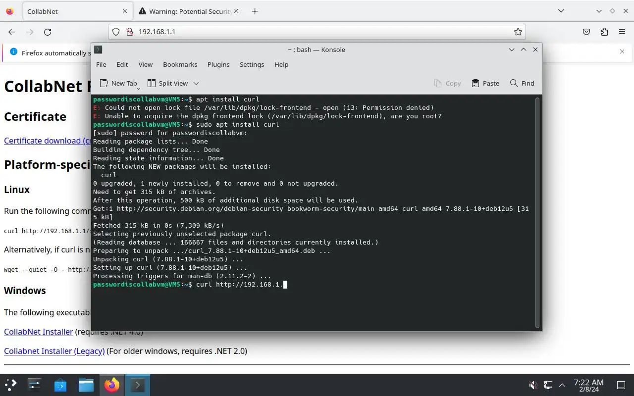Switch to Firefox from the taskbar
634x396 pixels.
click(x=112, y=385)
